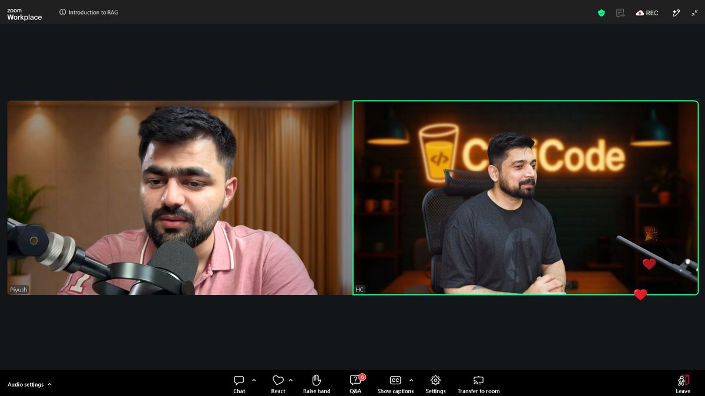This screenshot has height=396, width=705.
Task: Raise hand in the meeting
Action: tap(317, 384)
